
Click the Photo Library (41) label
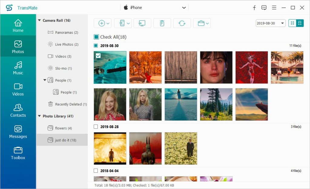point(58,116)
